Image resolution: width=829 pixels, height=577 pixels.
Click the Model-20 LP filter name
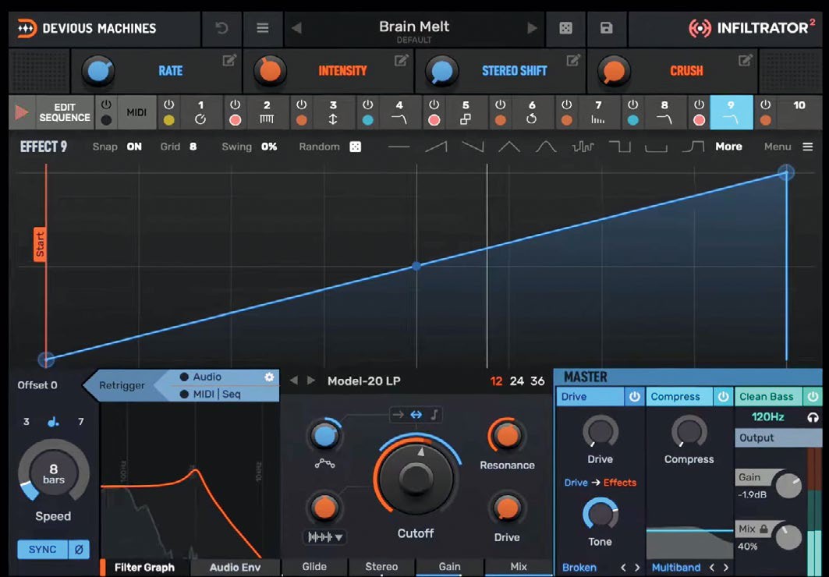coord(363,381)
